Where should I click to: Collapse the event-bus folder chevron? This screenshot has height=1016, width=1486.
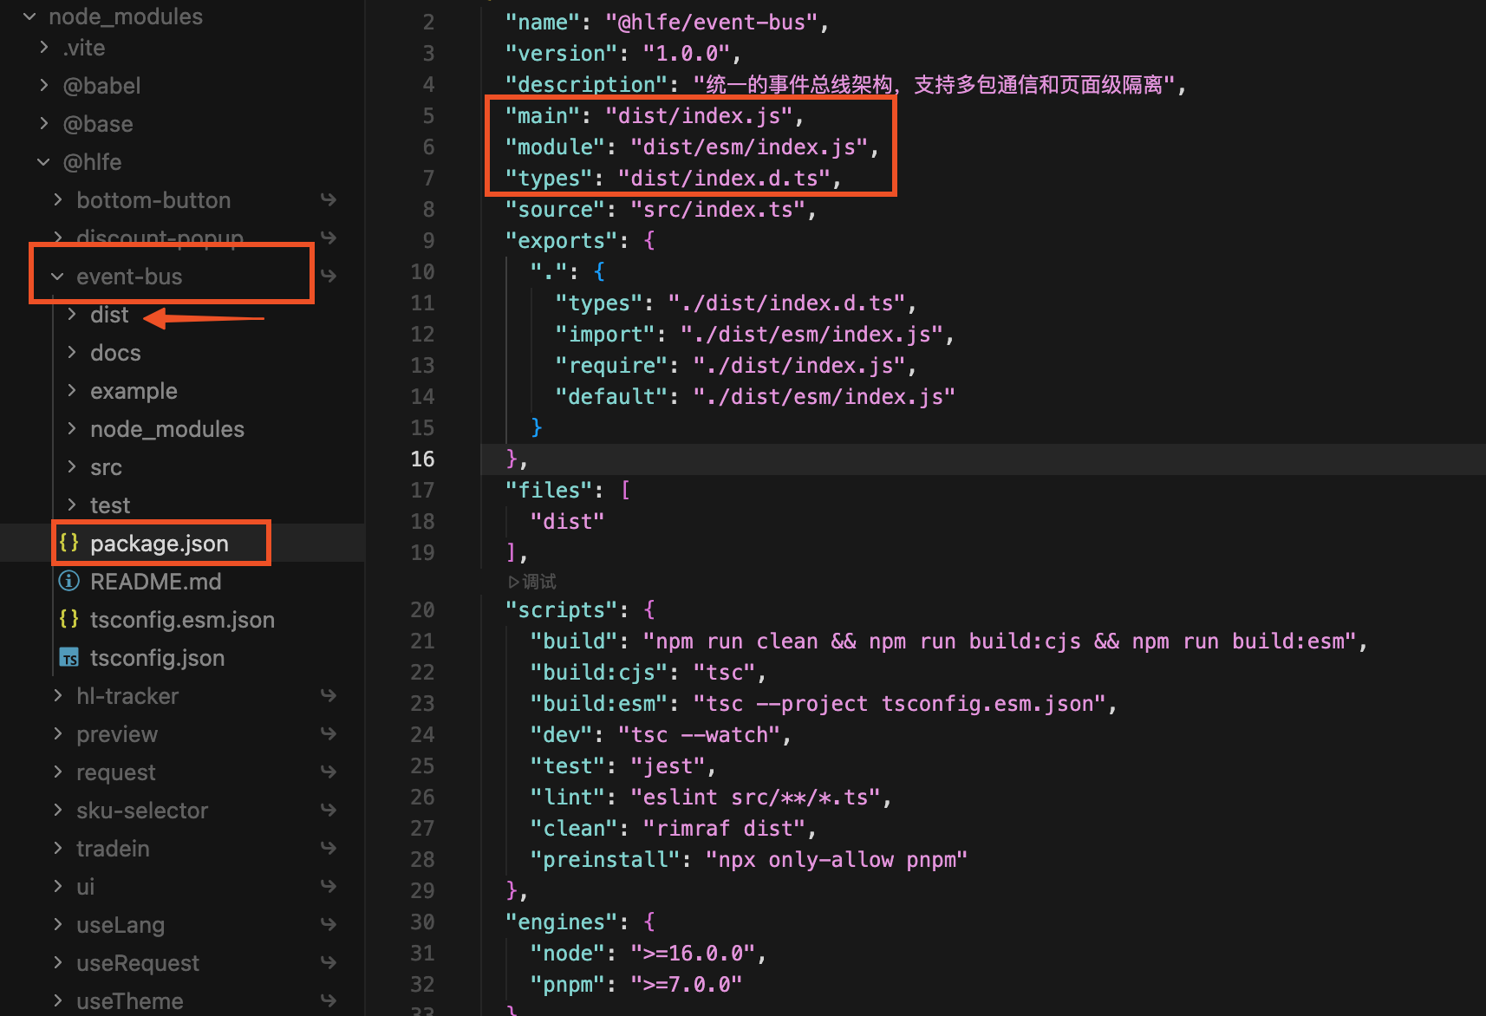coord(57,277)
